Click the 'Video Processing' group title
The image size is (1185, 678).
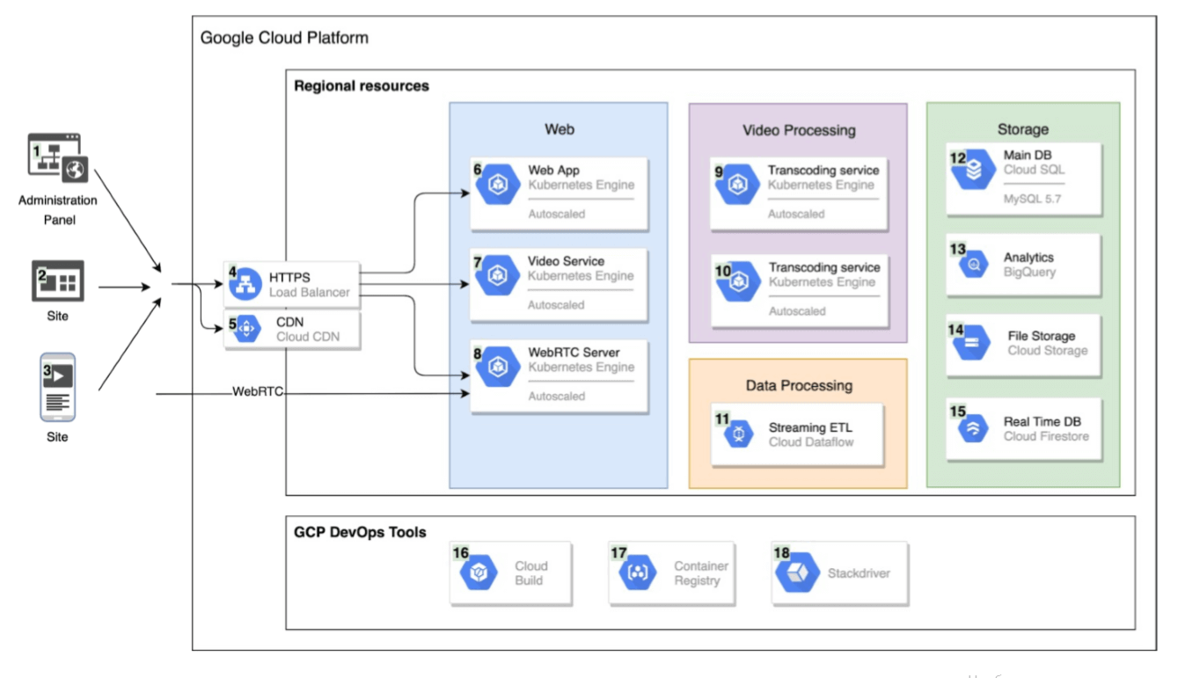(x=799, y=130)
